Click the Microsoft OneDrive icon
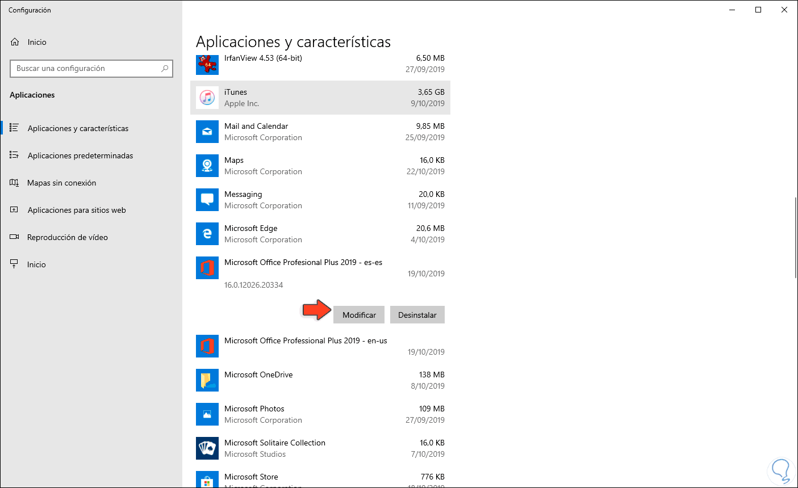The image size is (798, 488). (207, 380)
